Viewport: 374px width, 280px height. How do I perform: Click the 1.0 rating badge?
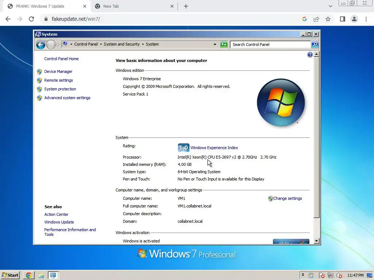pos(183,148)
